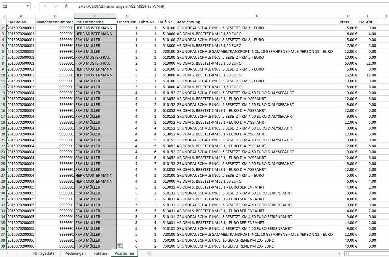Click the Insert Function fx icon

[x=66, y=6]
